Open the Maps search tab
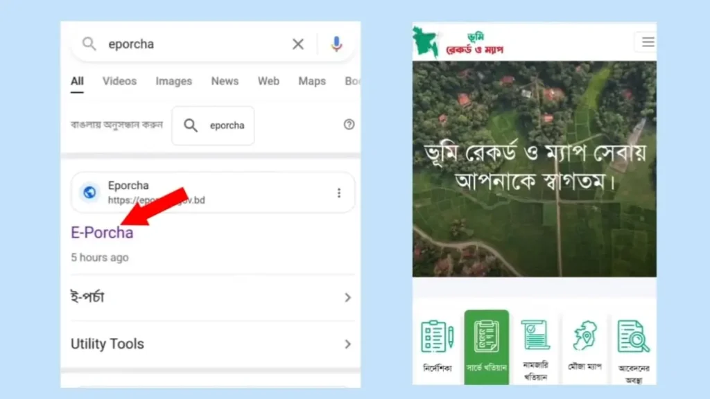710x399 pixels. (x=312, y=81)
